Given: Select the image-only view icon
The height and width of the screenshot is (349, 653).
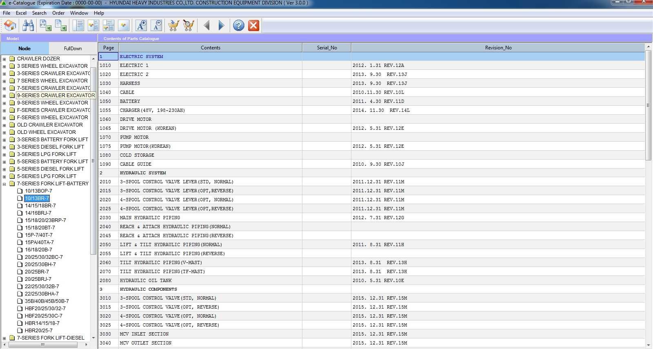Looking at the screenshot, I should click(x=124, y=26).
